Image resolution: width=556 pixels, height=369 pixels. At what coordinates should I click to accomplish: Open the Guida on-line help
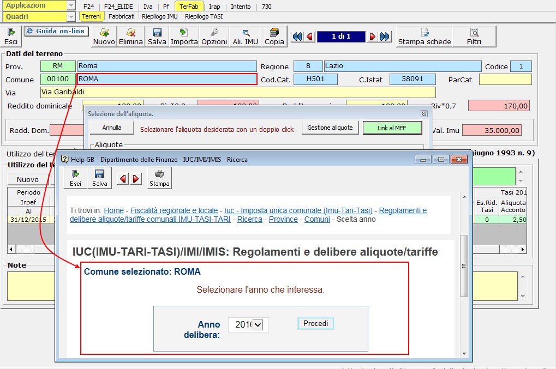click(56, 31)
